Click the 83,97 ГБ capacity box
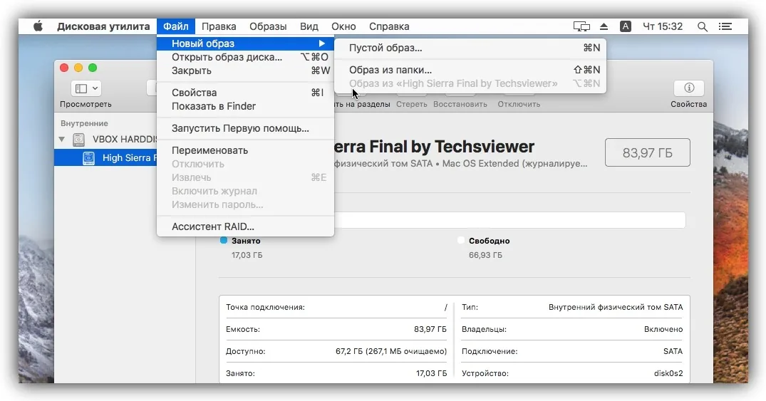 [647, 153]
